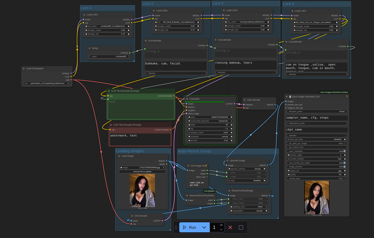Collapse the String node via its dot
Screen dimensions: 374x238
[89, 48]
